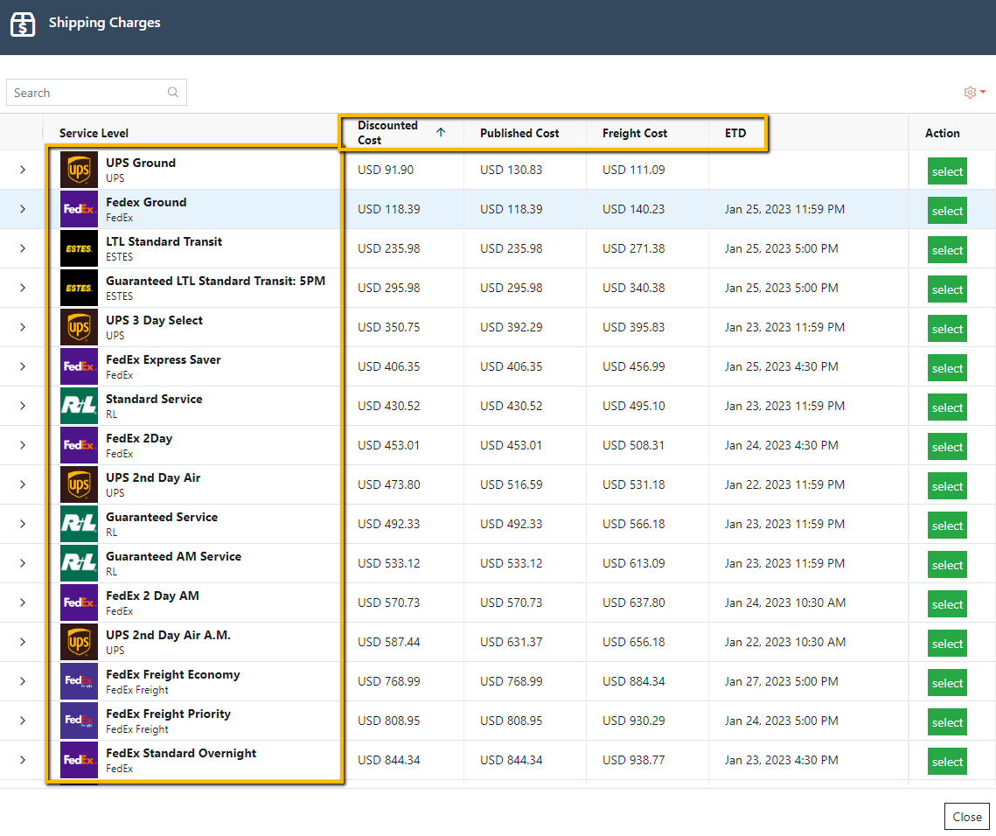Expand the FedEx Express Saver row

(x=22, y=366)
